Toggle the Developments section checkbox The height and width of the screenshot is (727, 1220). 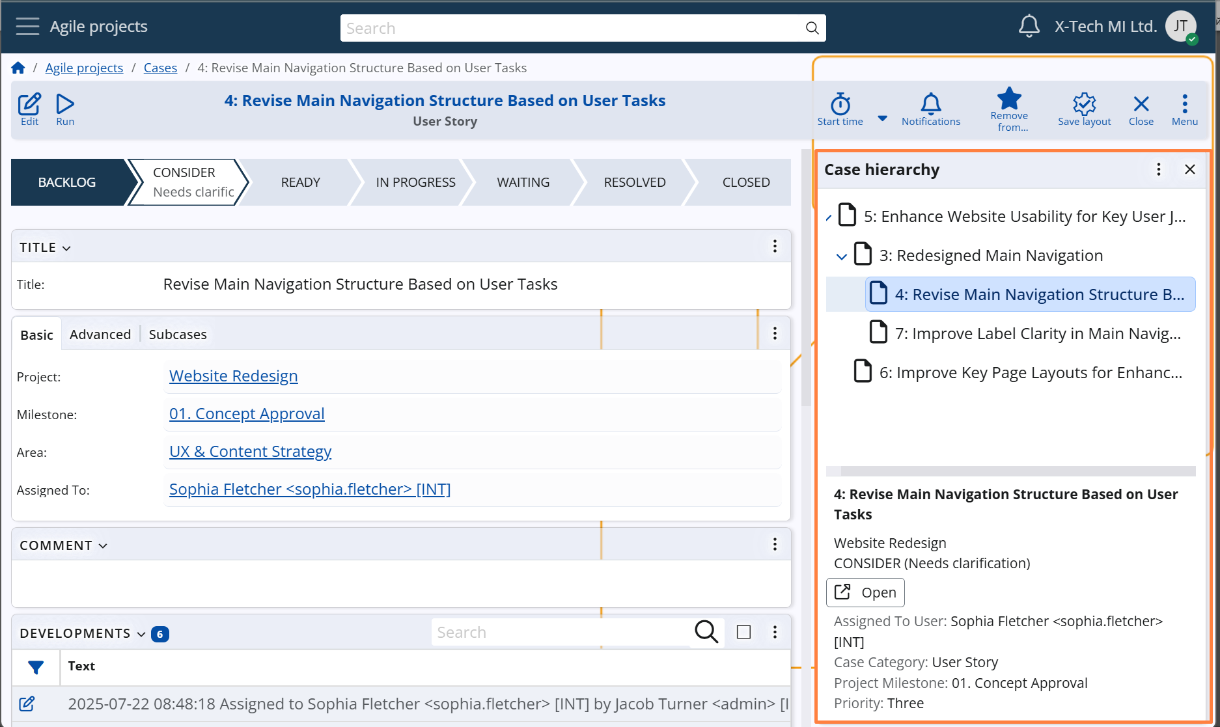click(743, 632)
